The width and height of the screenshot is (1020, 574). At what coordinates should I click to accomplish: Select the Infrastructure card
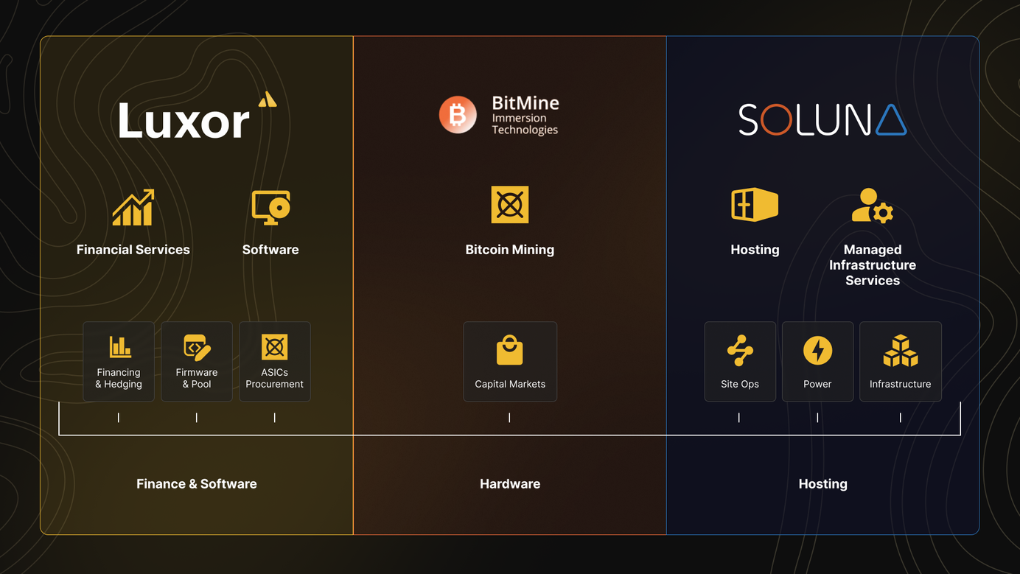(x=900, y=362)
